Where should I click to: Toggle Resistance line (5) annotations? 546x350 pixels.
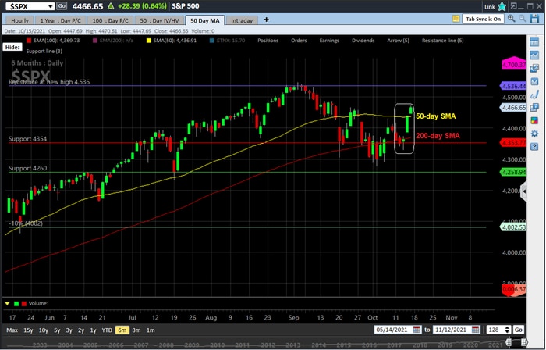pos(442,41)
